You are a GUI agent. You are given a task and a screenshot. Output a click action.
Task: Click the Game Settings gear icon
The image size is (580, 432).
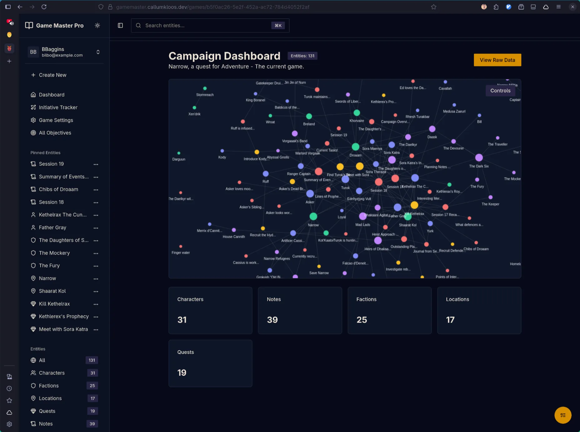click(x=33, y=120)
